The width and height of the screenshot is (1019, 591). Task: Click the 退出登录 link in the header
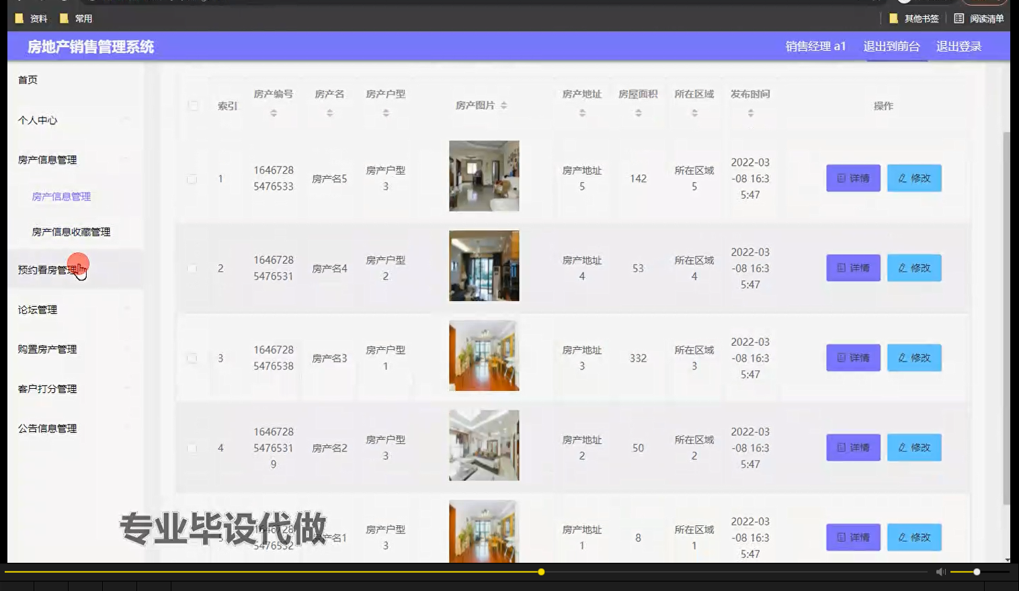pyautogui.click(x=959, y=46)
